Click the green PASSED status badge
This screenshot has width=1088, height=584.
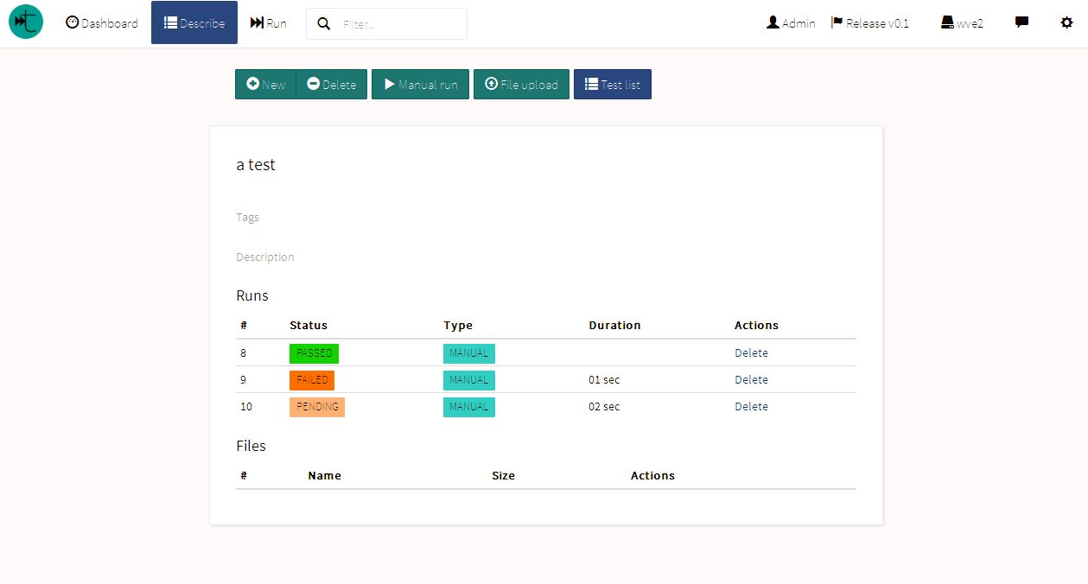pos(314,353)
